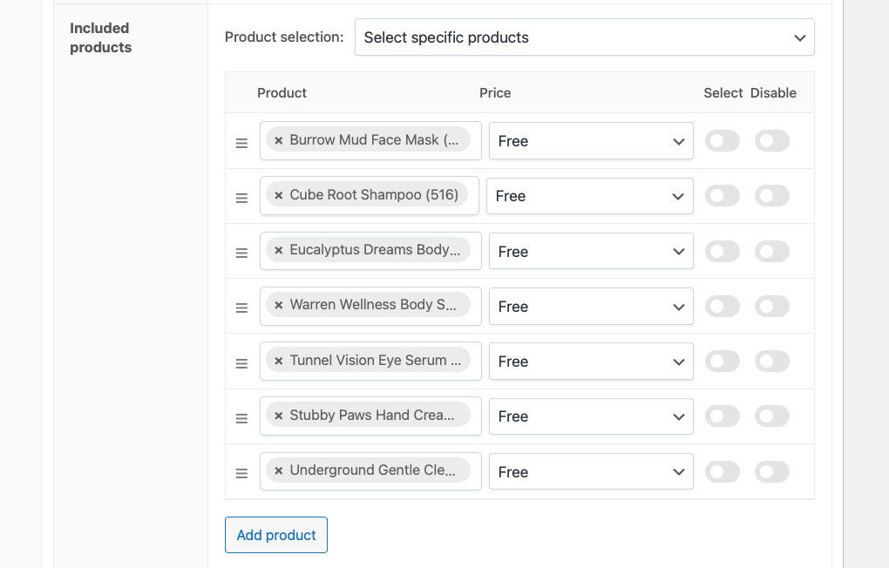The image size is (889, 568).
Task: Expand price dropdown for Stubby Paws Hand Cream
Action: click(x=591, y=416)
